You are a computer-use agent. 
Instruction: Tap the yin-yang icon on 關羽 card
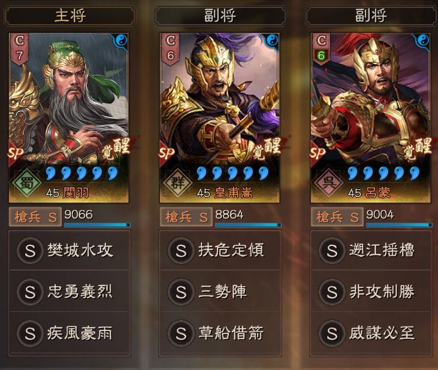click(x=120, y=41)
